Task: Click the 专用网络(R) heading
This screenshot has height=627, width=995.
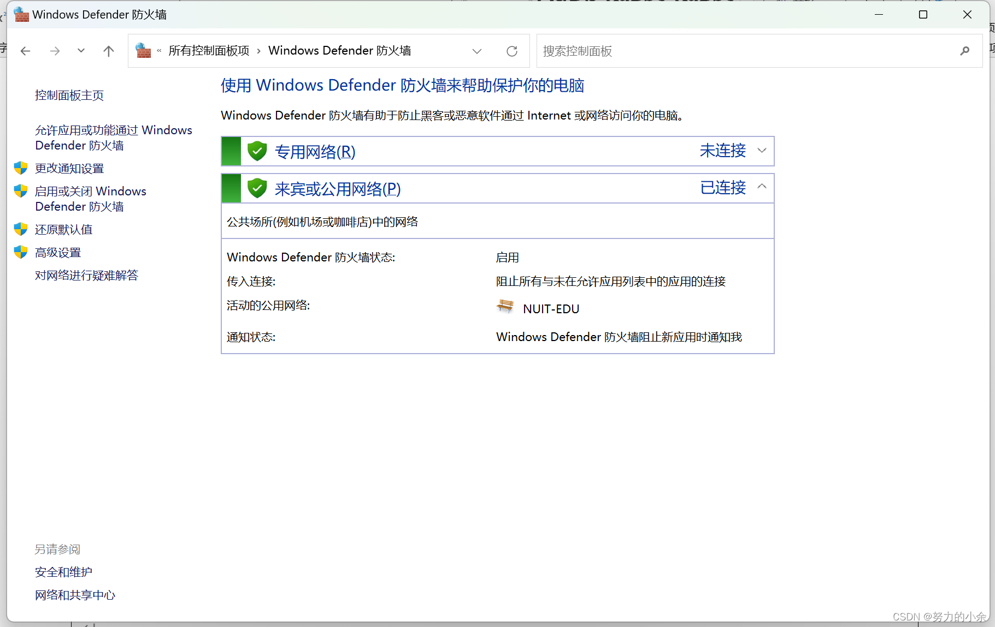Action: pyautogui.click(x=315, y=152)
